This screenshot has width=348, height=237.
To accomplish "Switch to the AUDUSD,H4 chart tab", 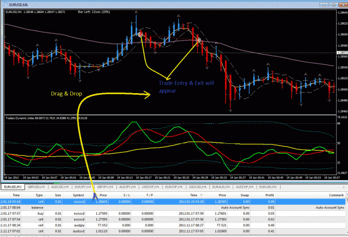I will 60,187.
